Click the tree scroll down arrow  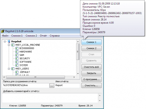click(x=78, y=74)
